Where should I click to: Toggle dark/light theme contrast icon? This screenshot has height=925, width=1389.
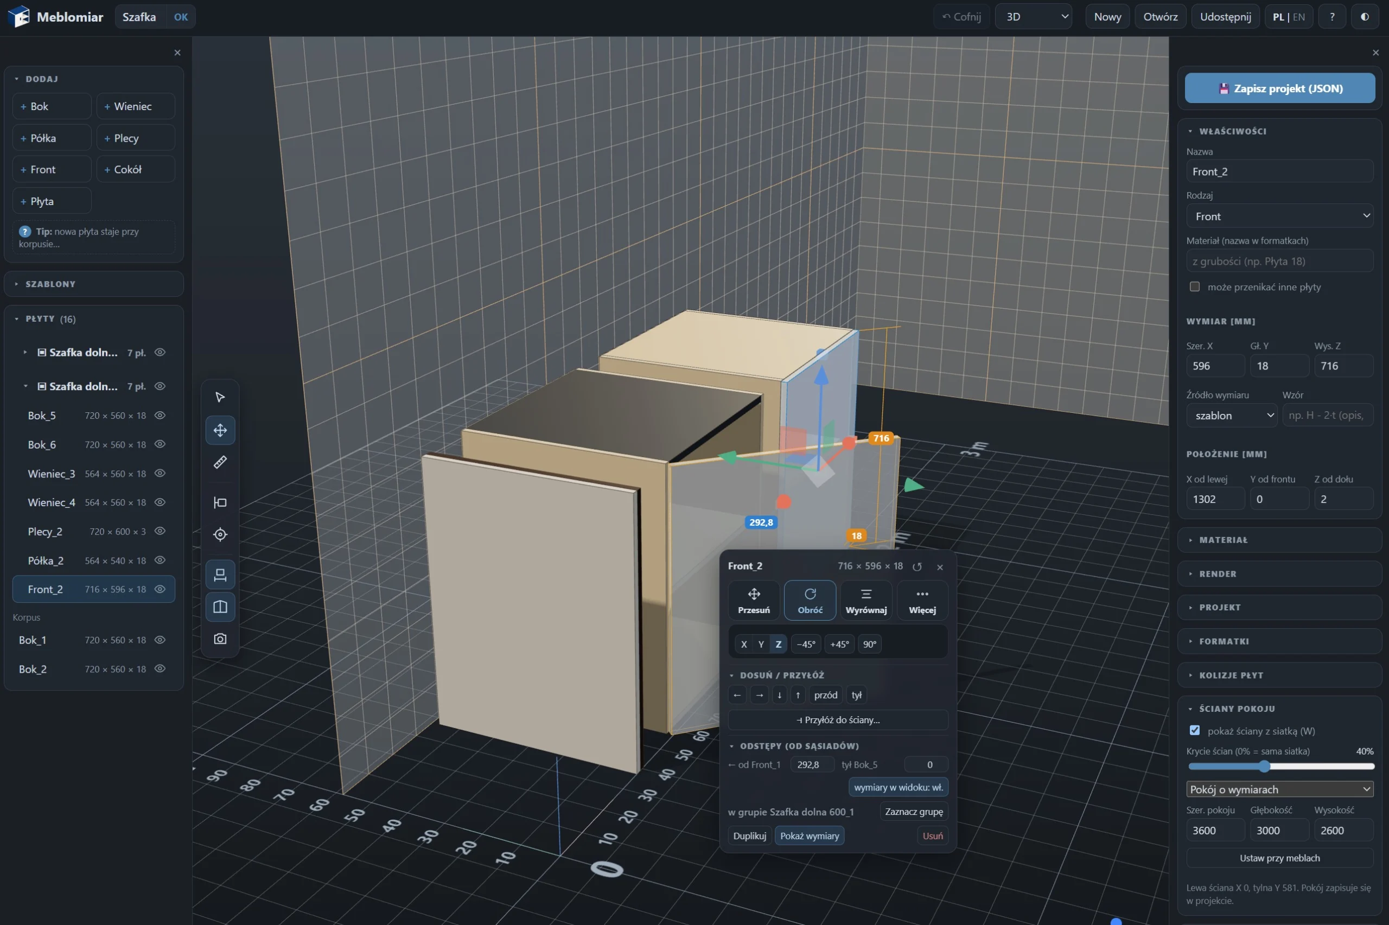pos(1364,16)
